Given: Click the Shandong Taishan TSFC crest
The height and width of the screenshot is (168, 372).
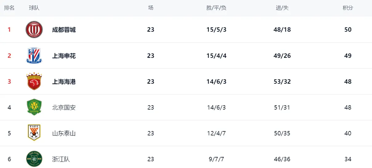Looking at the screenshot, I should tap(34, 133).
